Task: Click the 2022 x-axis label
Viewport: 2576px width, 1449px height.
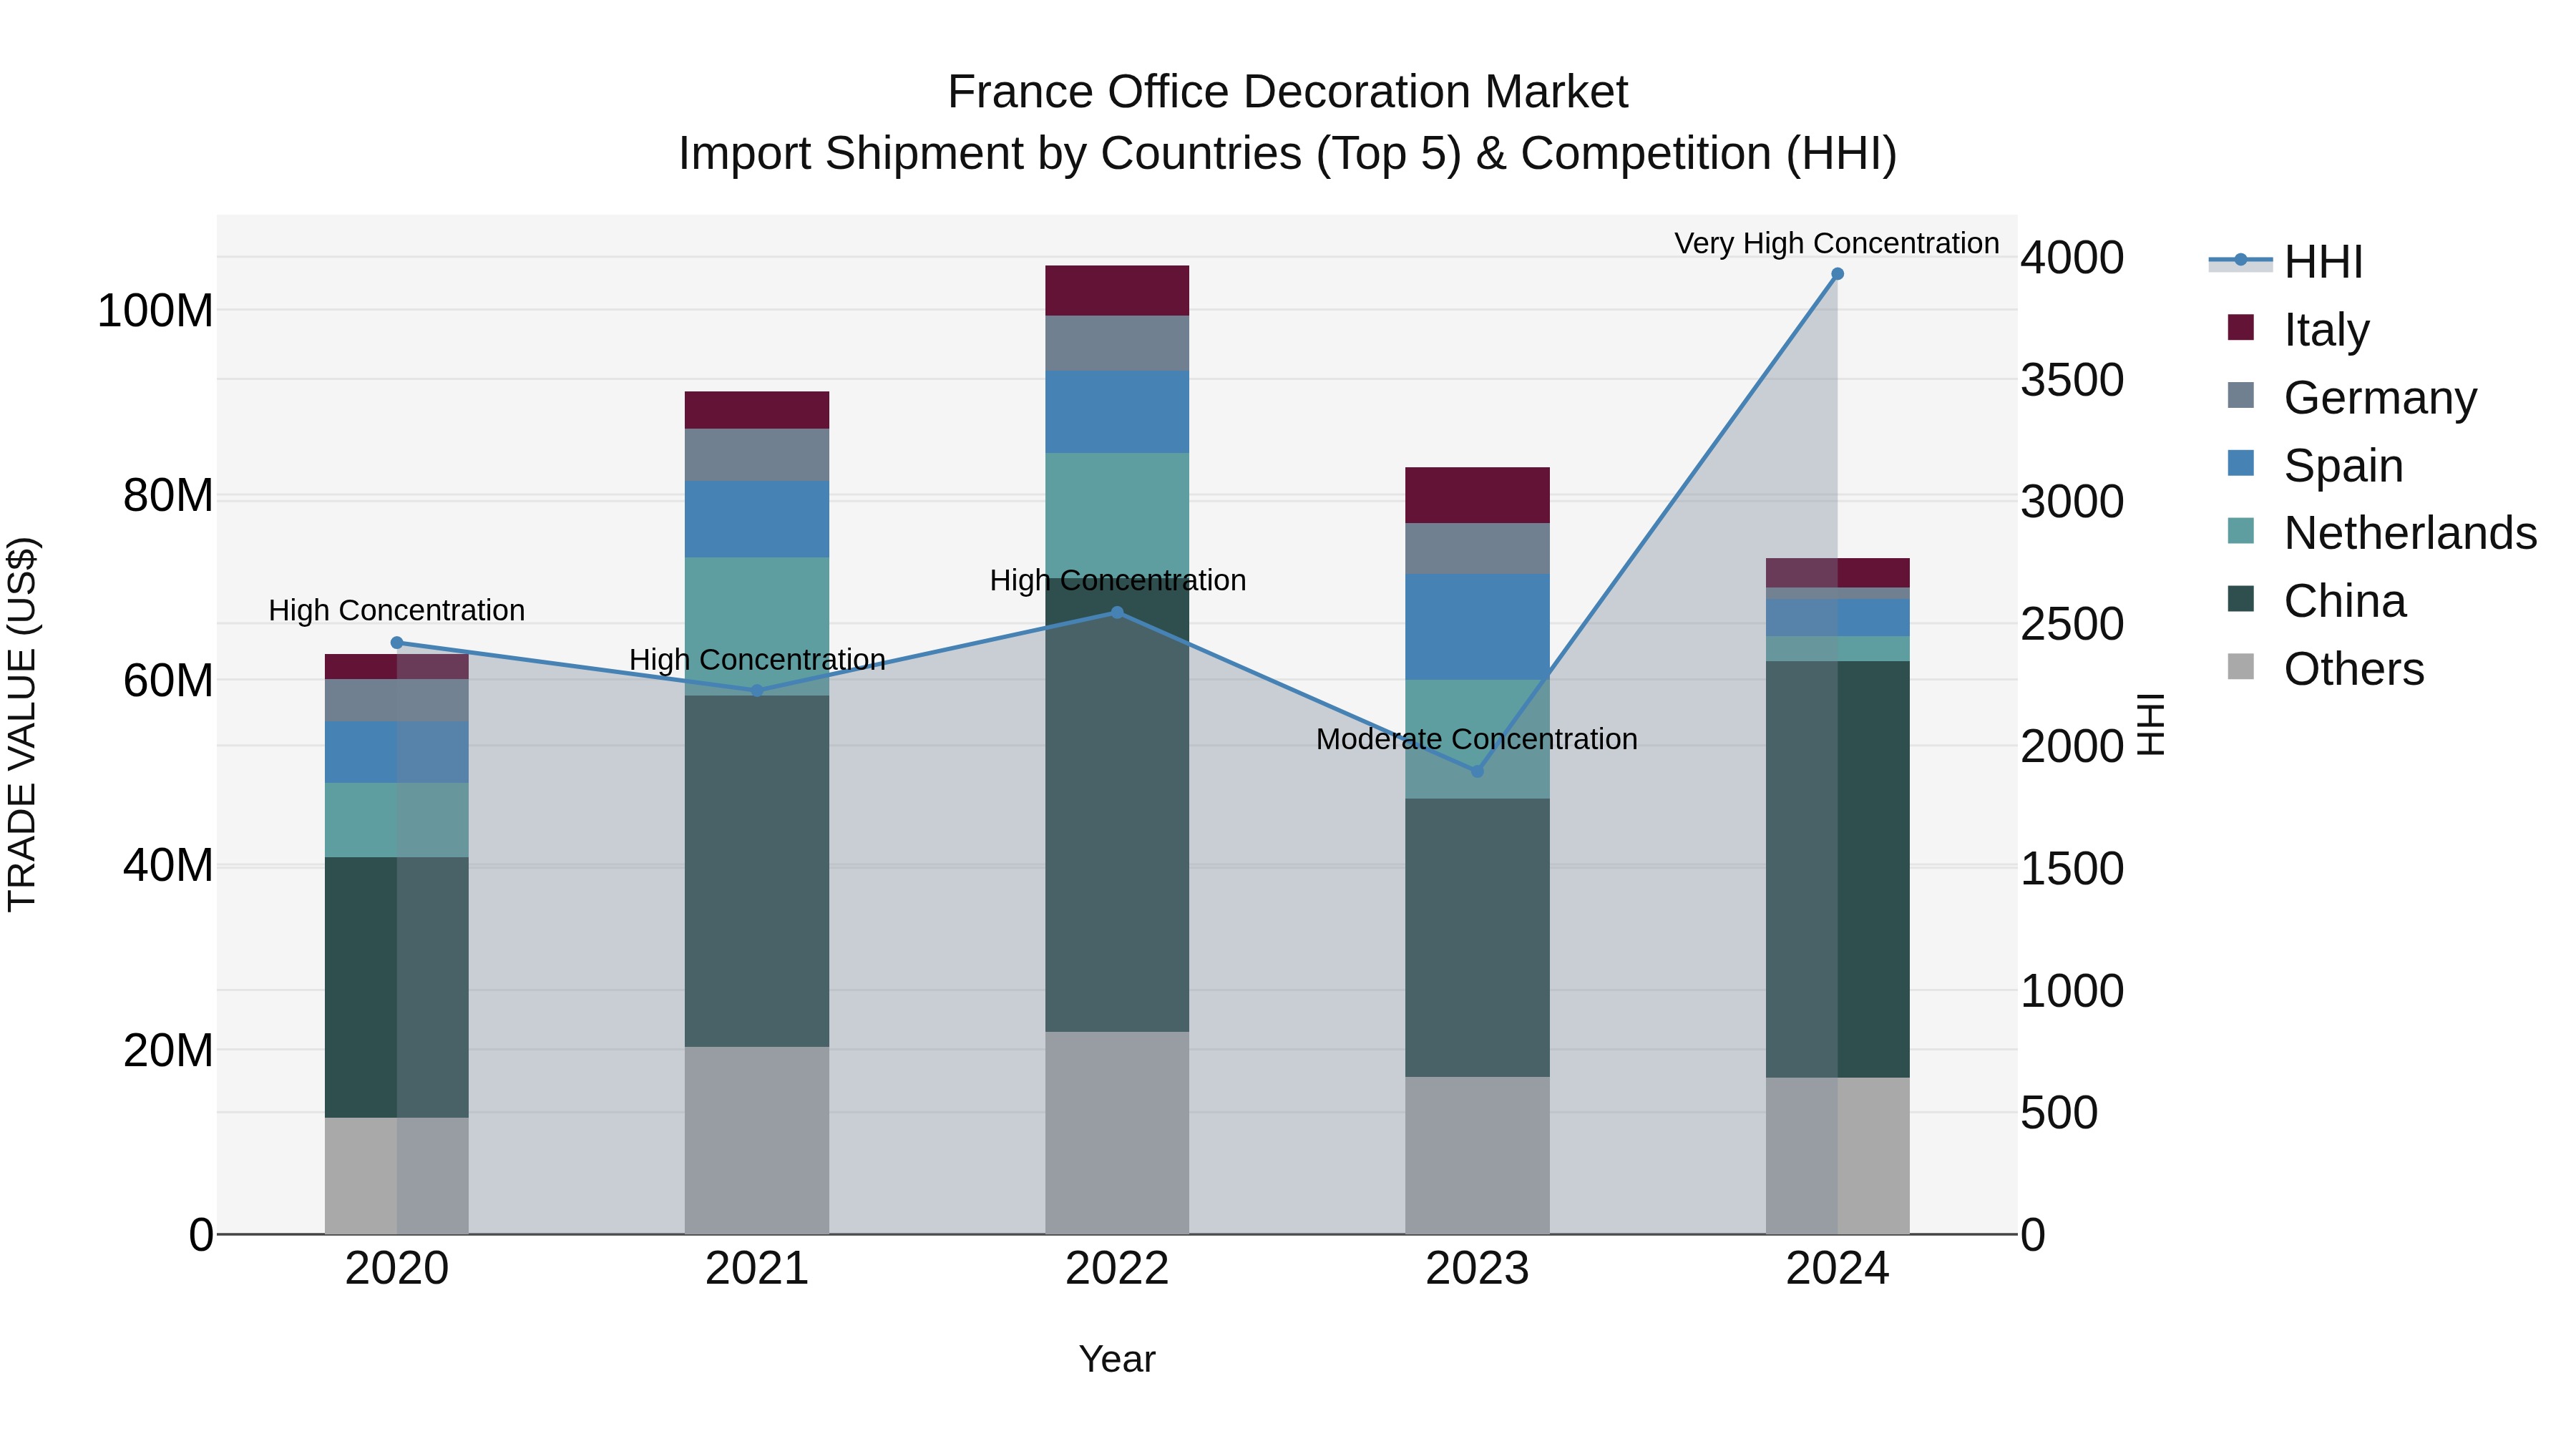Action: (x=1117, y=1269)
